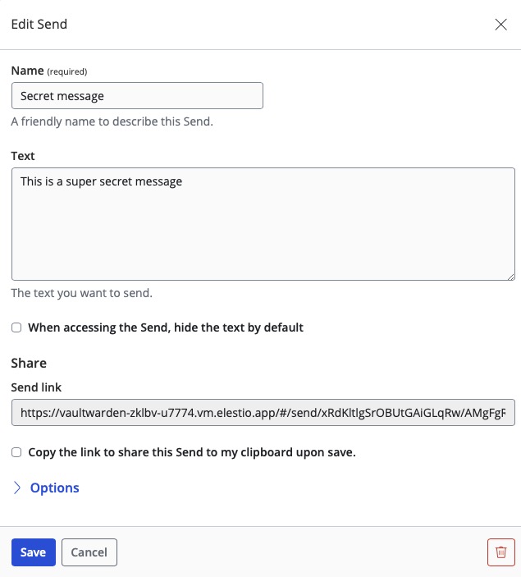Click inside the super secret message text area
Screen dimensions: 521x577
263,224
